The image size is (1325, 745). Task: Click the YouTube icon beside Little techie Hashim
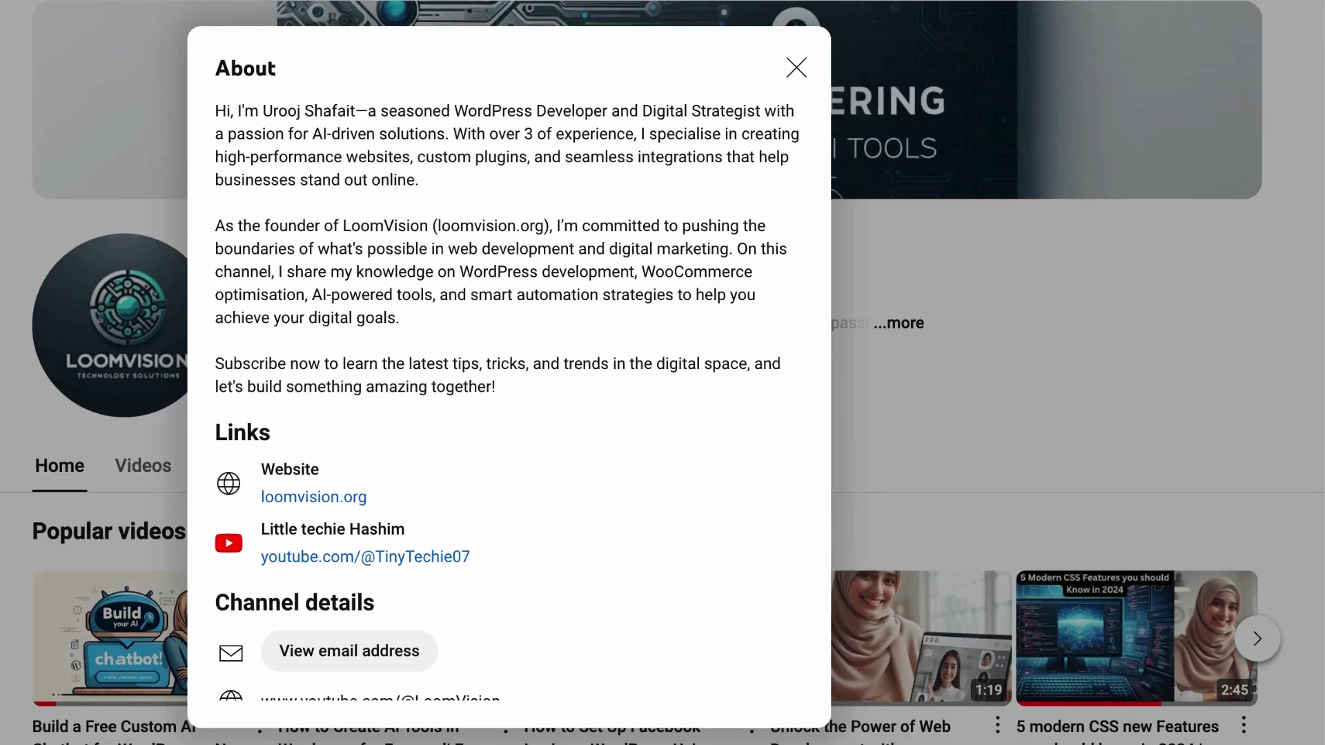(x=228, y=543)
